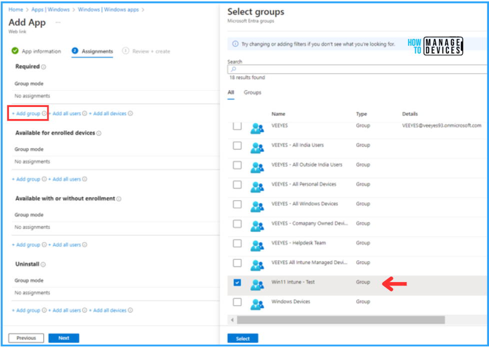The image size is (489, 348).
Task: Click info icon beside Available for enrolled devices
Action: pyautogui.click(x=99, y=133)
